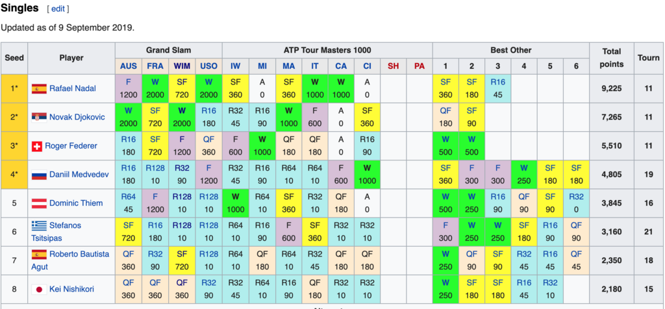The image size is (665, 309).
Task: Click Djokovic's USO R16 result
Action: (208, 110)
